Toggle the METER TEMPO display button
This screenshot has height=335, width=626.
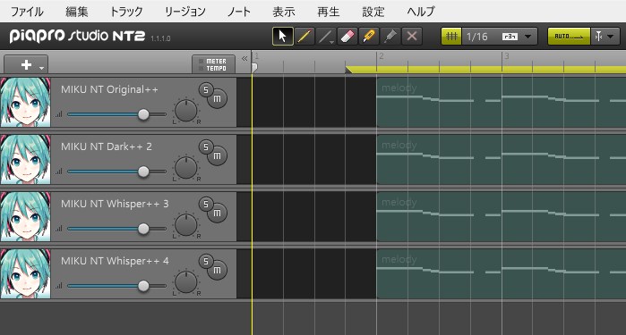tap(213, 64)
